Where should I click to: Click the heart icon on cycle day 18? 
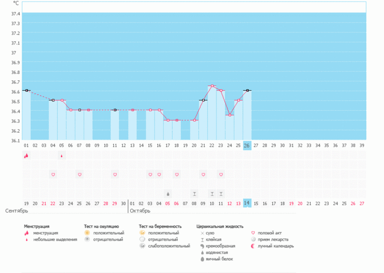(x=177, y=174)
